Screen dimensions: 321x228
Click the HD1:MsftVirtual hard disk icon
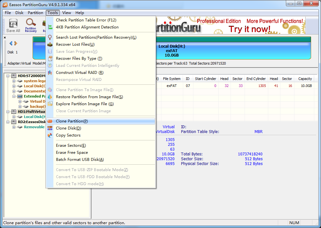(14, 112)
